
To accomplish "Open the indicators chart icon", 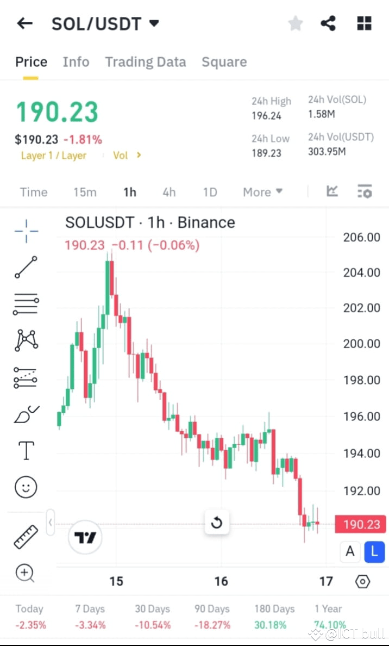I will pyautogui.click(x=332, y=191).
